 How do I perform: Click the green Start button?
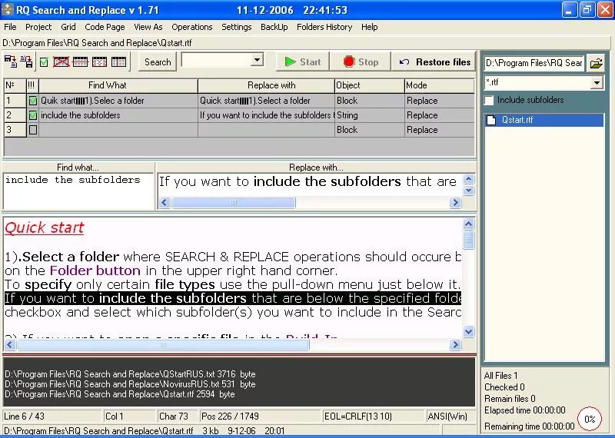point(302,62)
